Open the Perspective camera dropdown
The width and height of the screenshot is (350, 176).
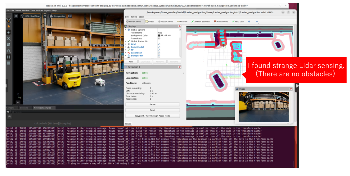click(57, 16)
